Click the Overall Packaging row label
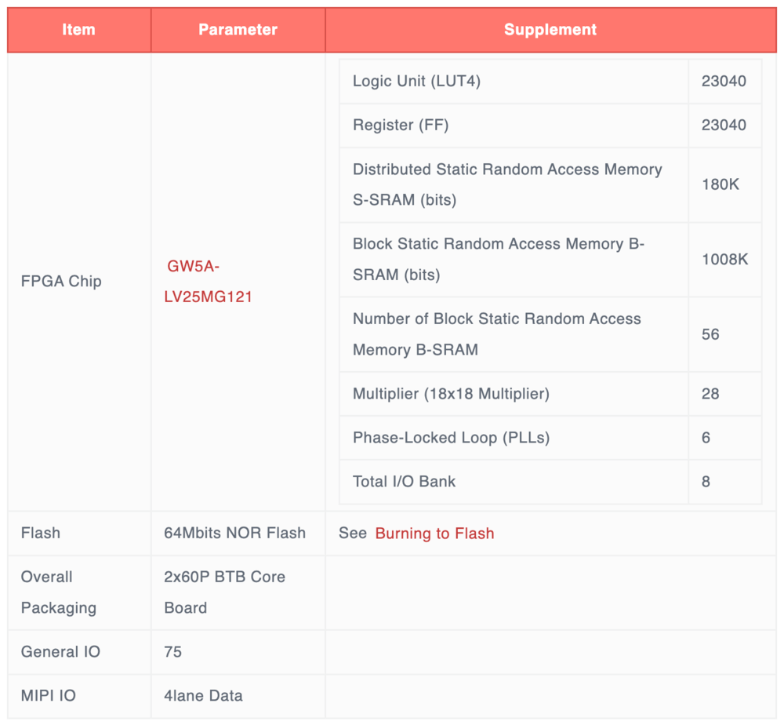Viewport: 784px width, 725px height. (59, 592)
